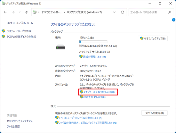Open recent locations dropdown chevron
The image size is (176, 133).
[20, 12]
